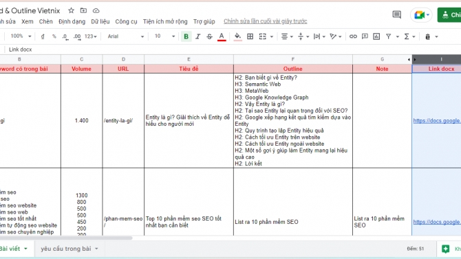
Task: Click Đếm: 51 count summary
Action: point(416,249)
